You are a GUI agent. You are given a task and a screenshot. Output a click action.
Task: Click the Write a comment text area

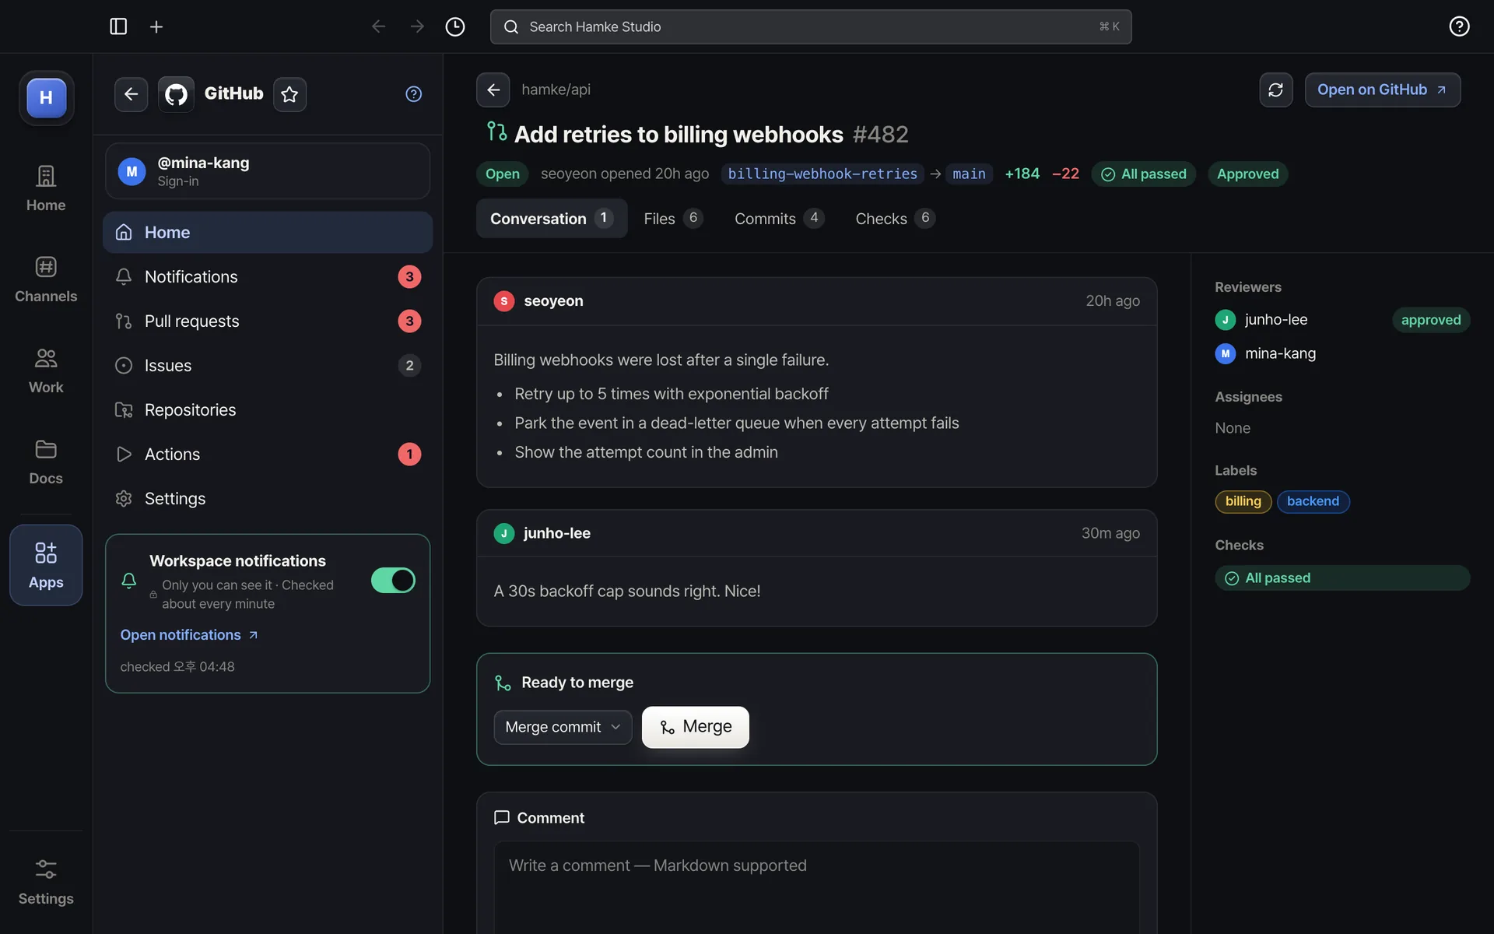click(816, 887)
